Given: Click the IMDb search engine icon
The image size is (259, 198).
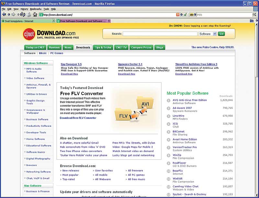Looking at the screenshot, I should [192, 15].
